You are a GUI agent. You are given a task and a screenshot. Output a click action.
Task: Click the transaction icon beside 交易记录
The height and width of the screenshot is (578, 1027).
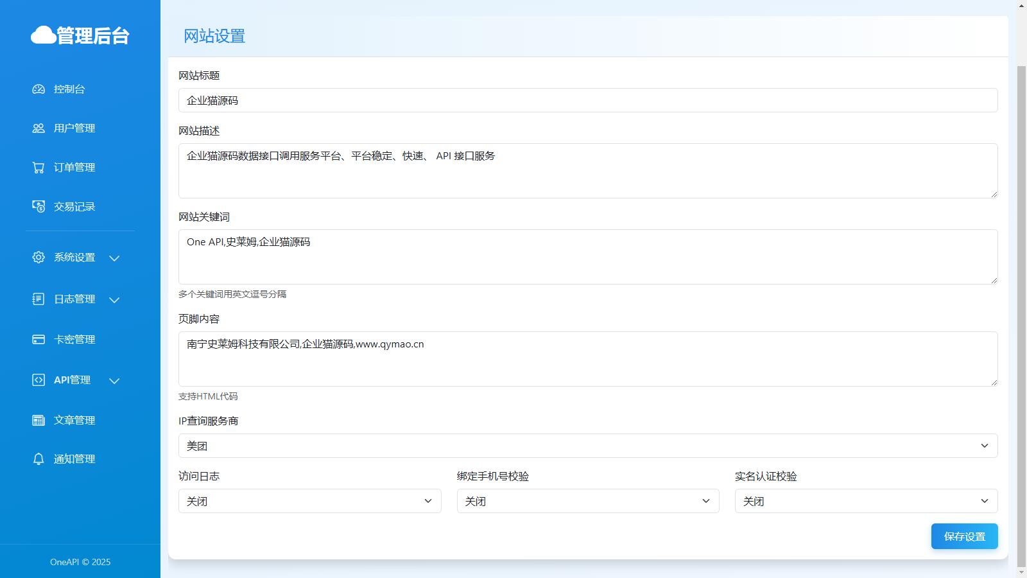point(39,207)
